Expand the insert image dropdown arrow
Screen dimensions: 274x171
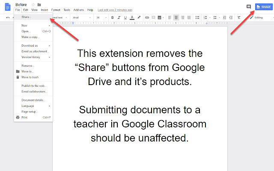163,18
